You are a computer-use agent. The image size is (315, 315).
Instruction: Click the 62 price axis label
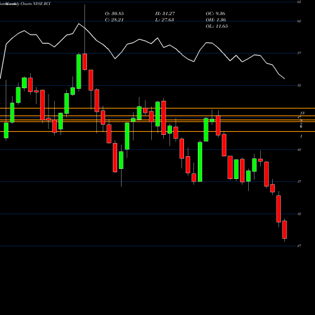point(299,21)
